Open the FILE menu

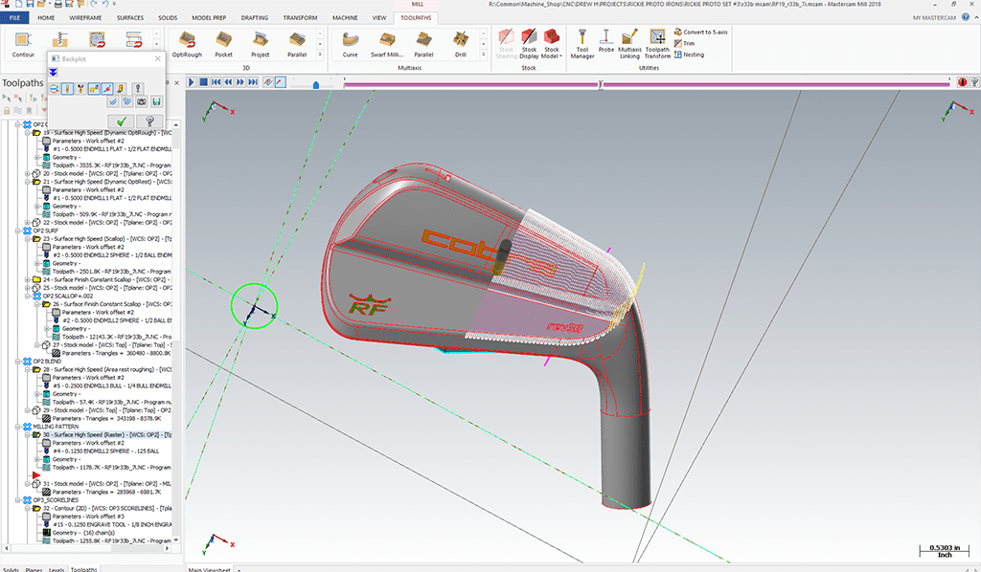(14, 17)
